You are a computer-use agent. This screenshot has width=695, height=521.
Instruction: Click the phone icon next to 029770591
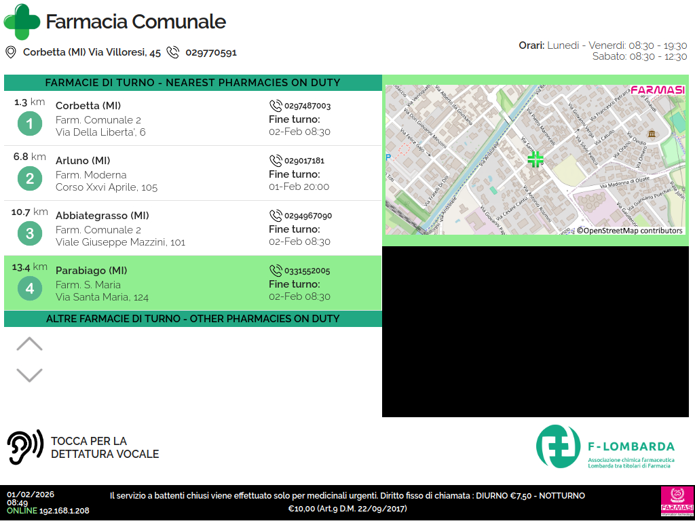(173, 52)
